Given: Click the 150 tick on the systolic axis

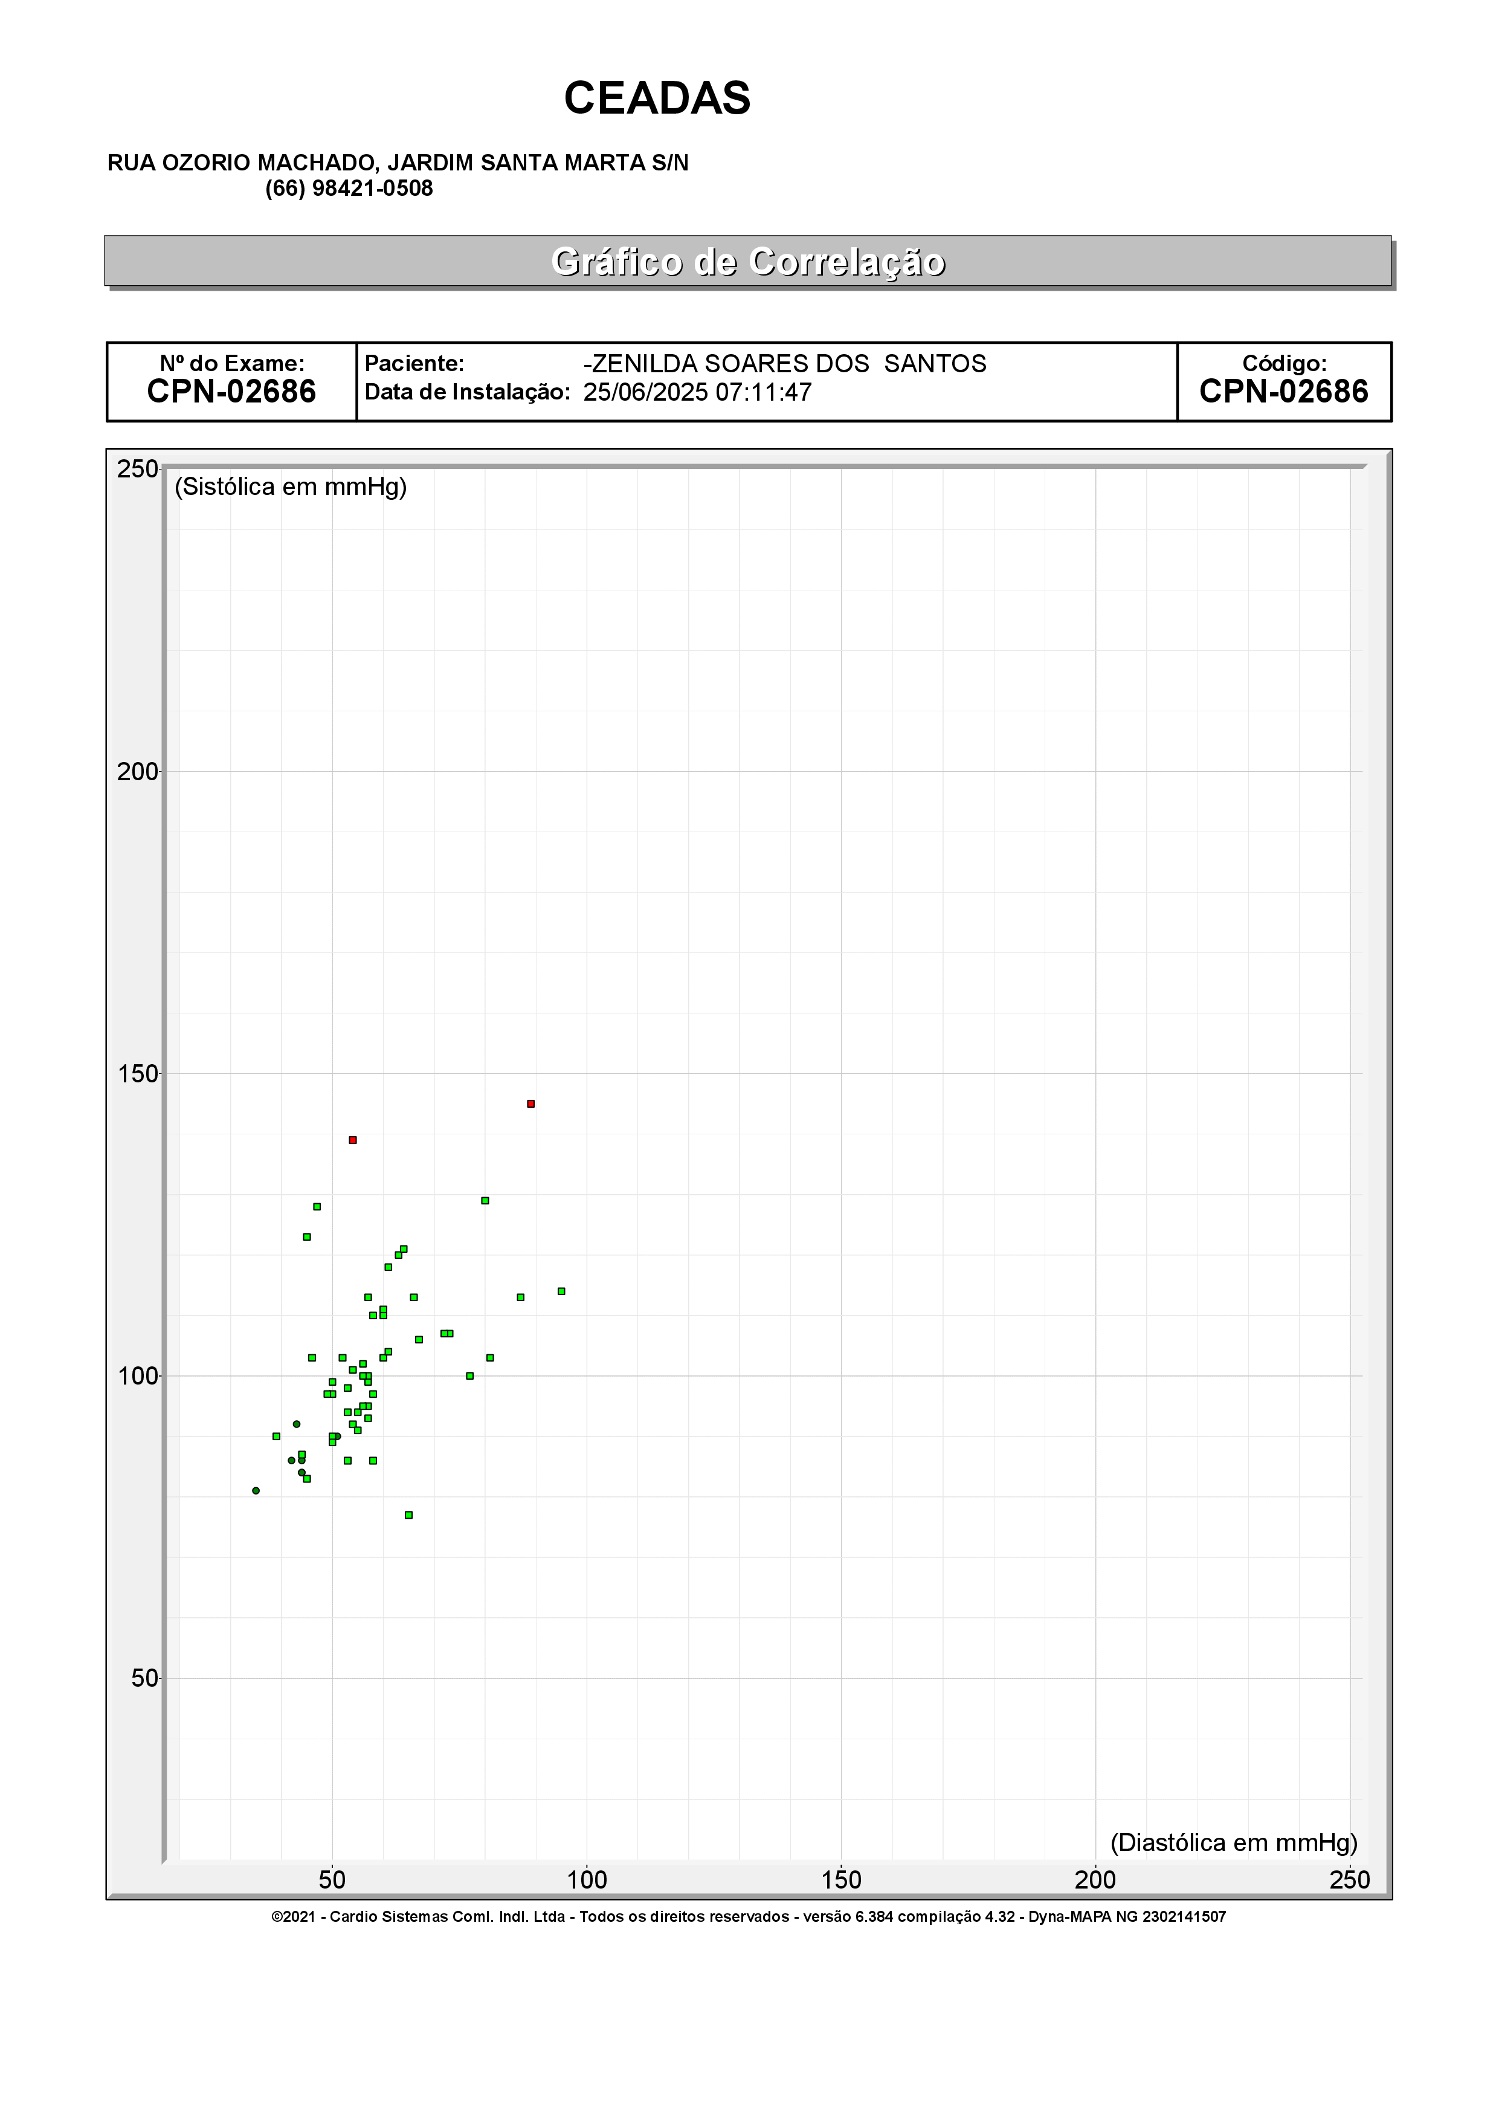Looking at the screenshot, I should [x=138, y=1074].
